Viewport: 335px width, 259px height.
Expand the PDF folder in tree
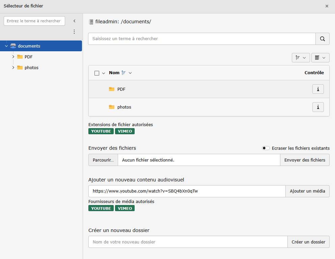pyautogui.click(x=13, y=57)
